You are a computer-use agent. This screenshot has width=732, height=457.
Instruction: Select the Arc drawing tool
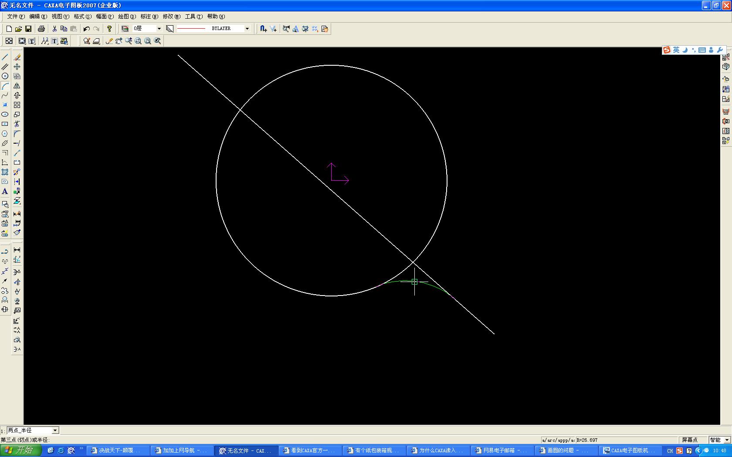pos(5,86)
